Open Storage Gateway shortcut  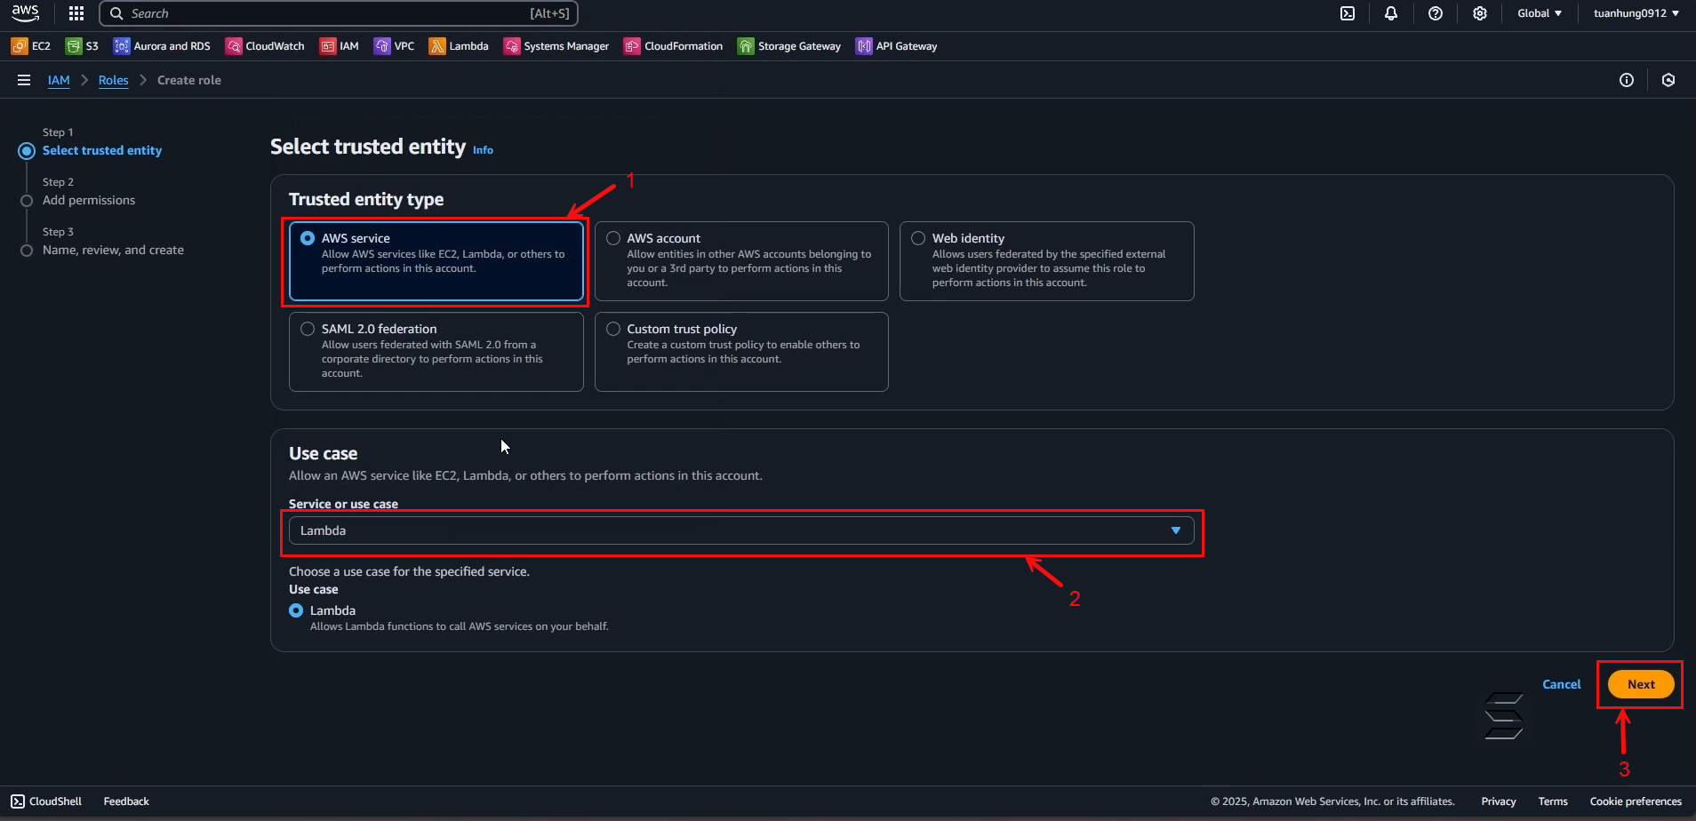click(x=789, y=46)
